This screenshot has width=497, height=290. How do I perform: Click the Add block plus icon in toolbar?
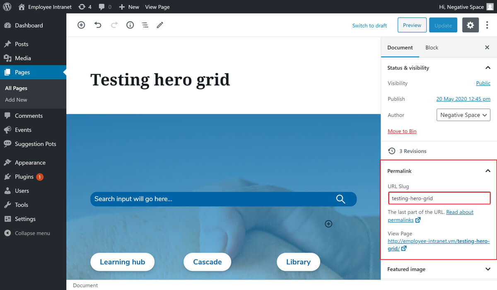tap(81, 25)
